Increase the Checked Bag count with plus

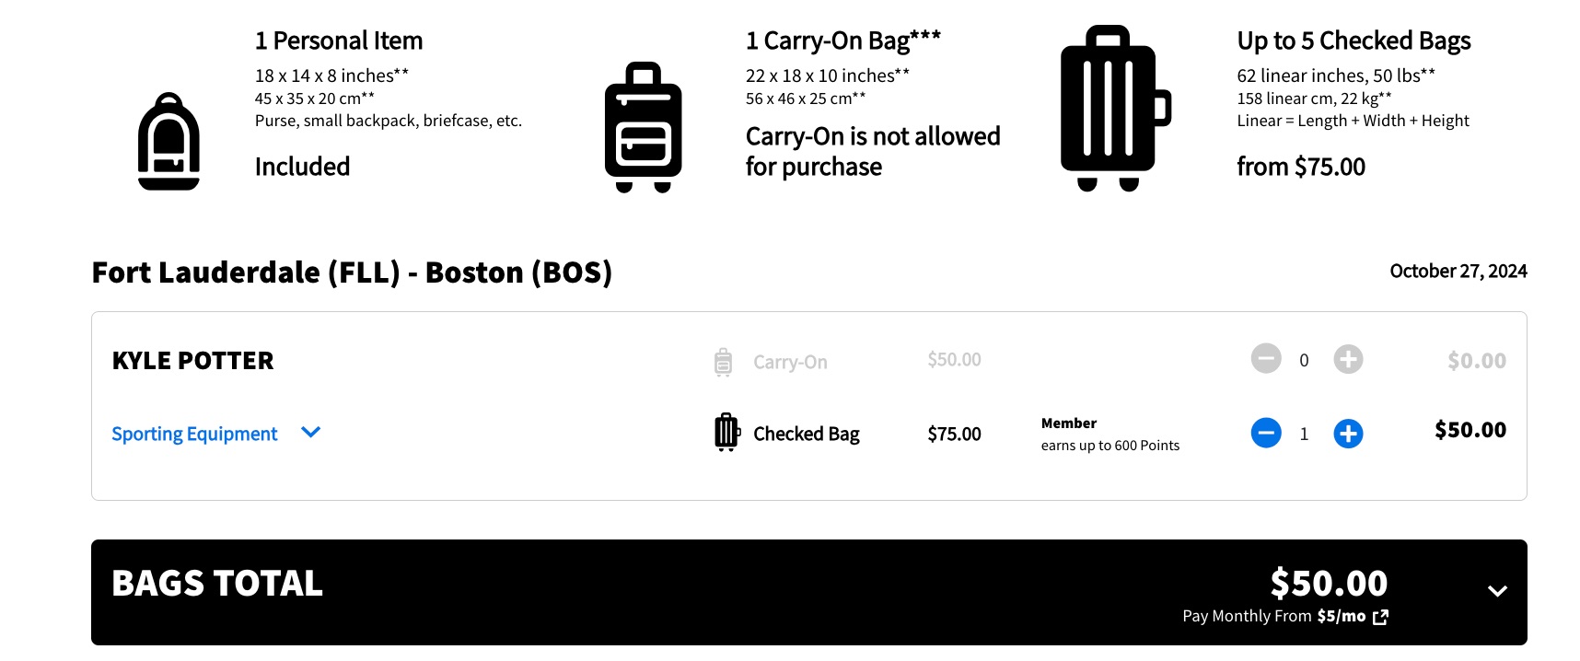1348,433
